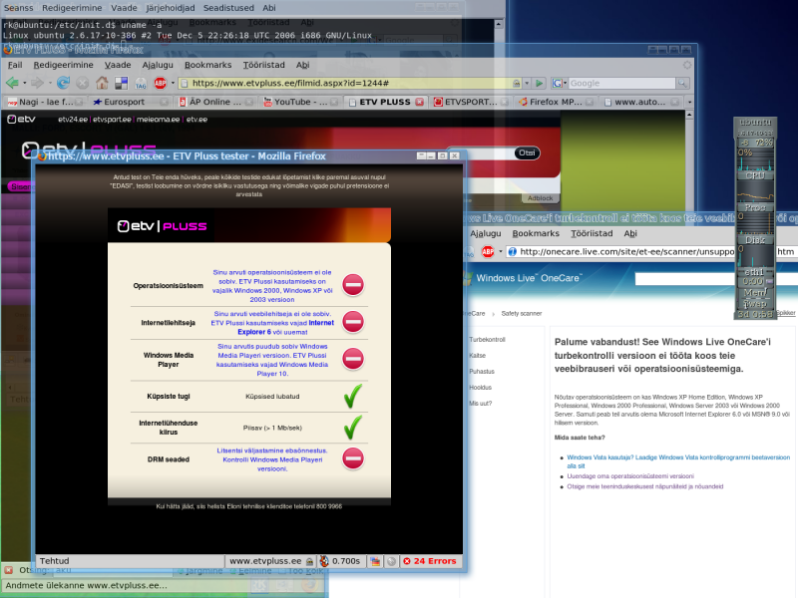Close the ETV PLUSS tab
The image size is (798, 598).
[419, 102]
